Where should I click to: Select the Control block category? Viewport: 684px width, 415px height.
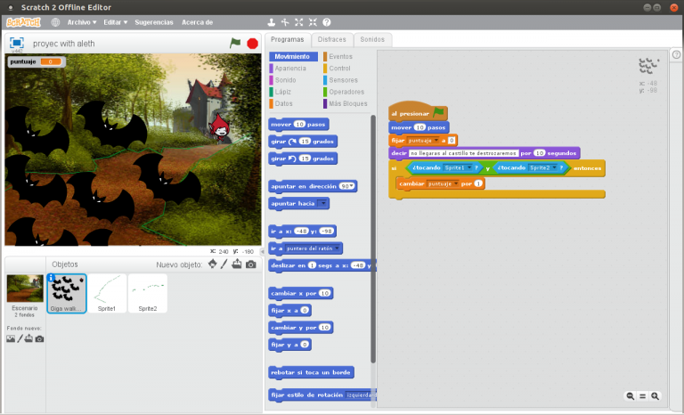(338, 68)
